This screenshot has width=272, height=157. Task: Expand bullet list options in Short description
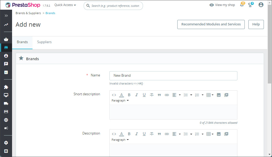(191, 95)
